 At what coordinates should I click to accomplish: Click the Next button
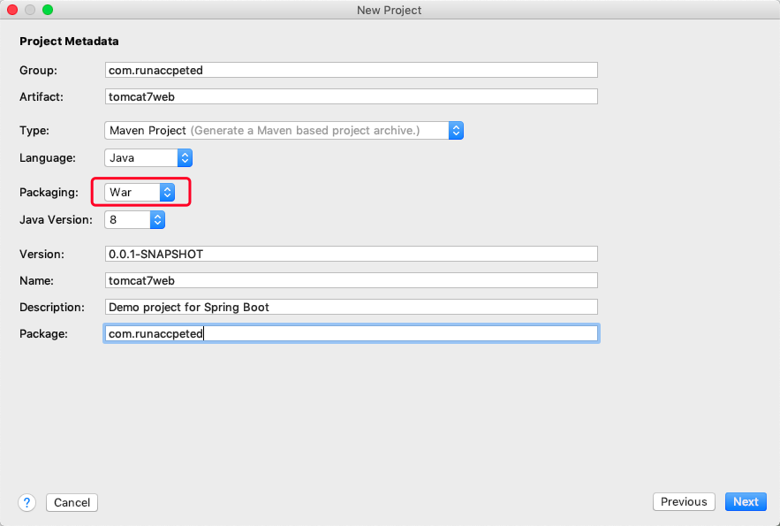tap(746, 502)
